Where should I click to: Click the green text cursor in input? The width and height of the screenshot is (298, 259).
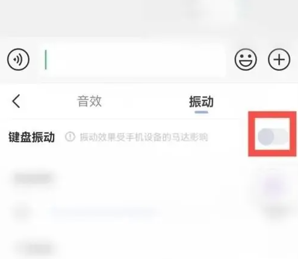(46, 60)
